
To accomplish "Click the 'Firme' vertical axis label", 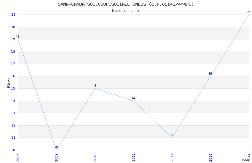I will pos(9,83).
